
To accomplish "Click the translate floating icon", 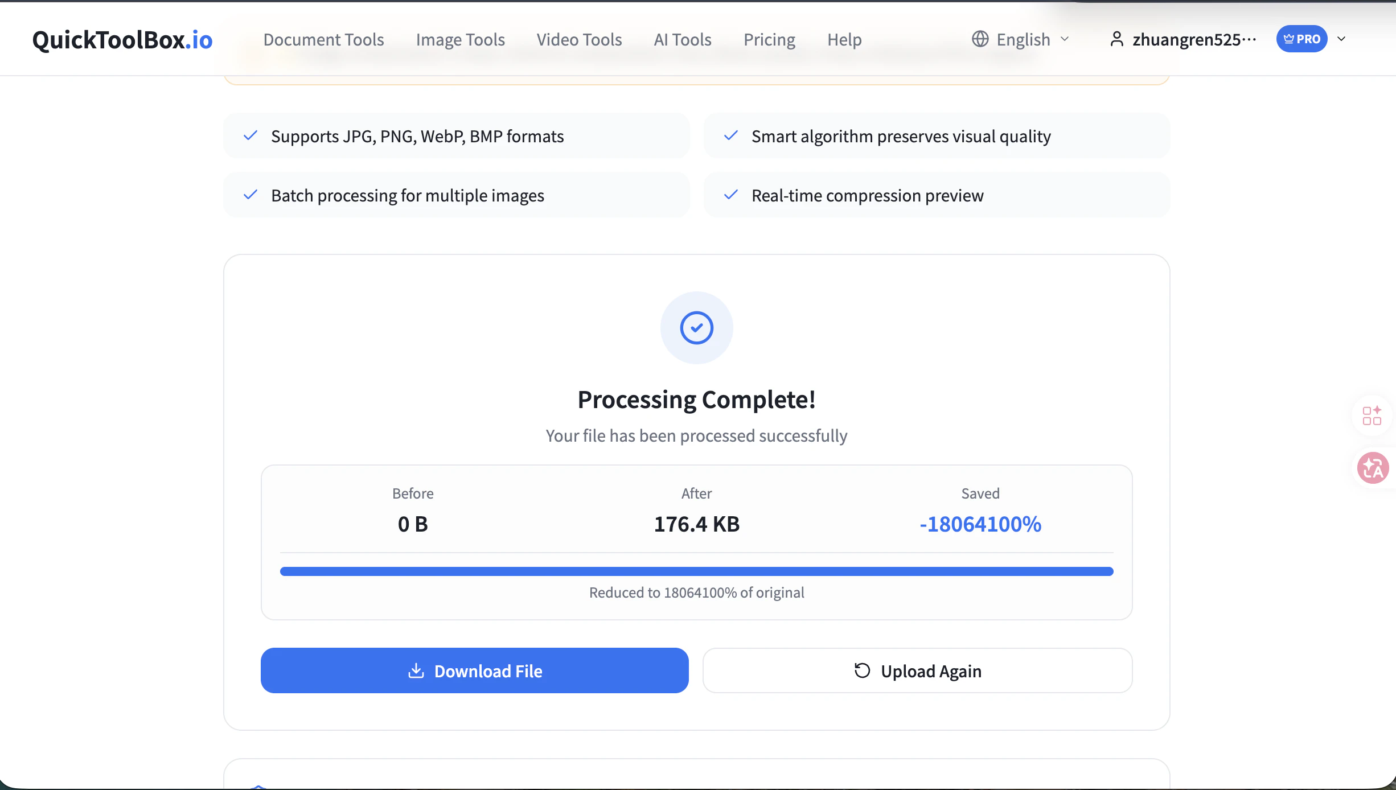I will 1373,468.
